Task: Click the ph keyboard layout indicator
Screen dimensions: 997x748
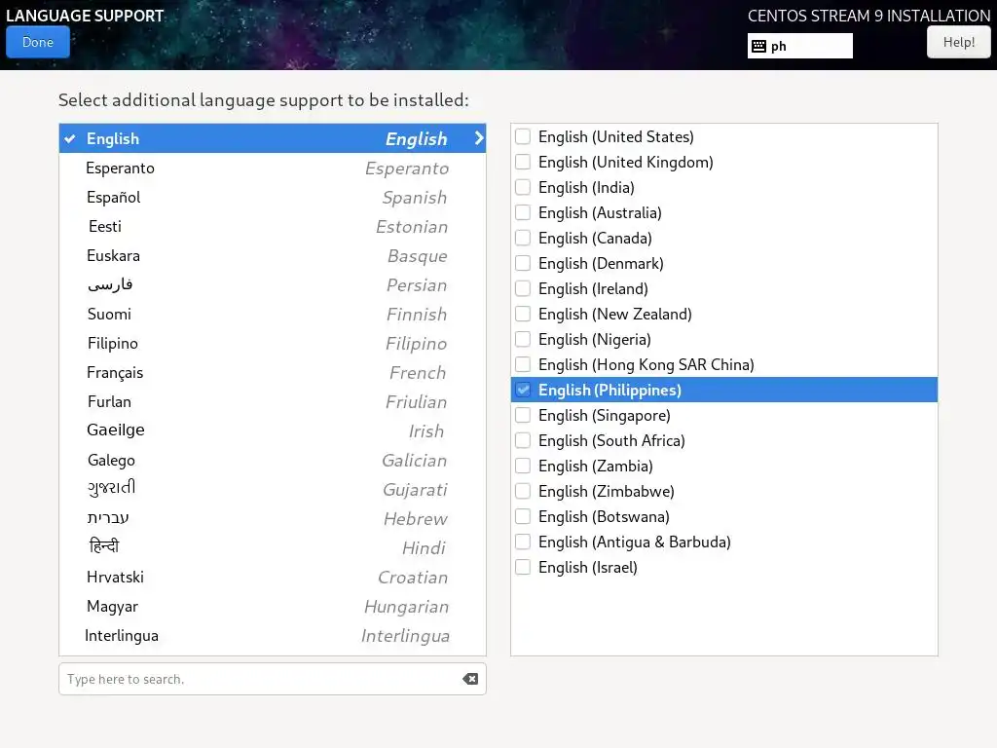Action: click(800, 46)
